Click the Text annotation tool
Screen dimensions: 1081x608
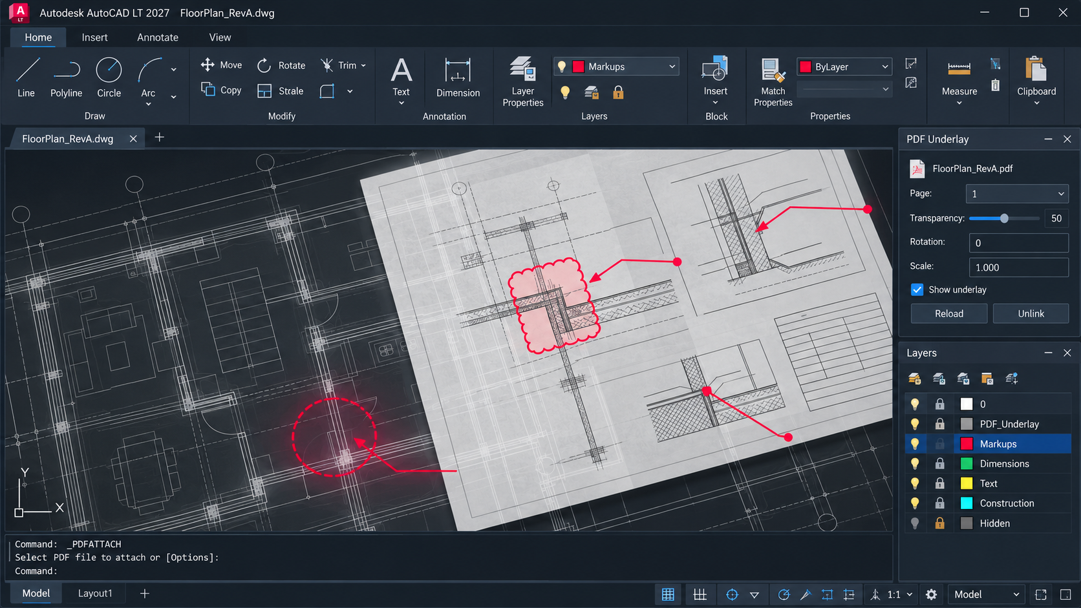401,81
